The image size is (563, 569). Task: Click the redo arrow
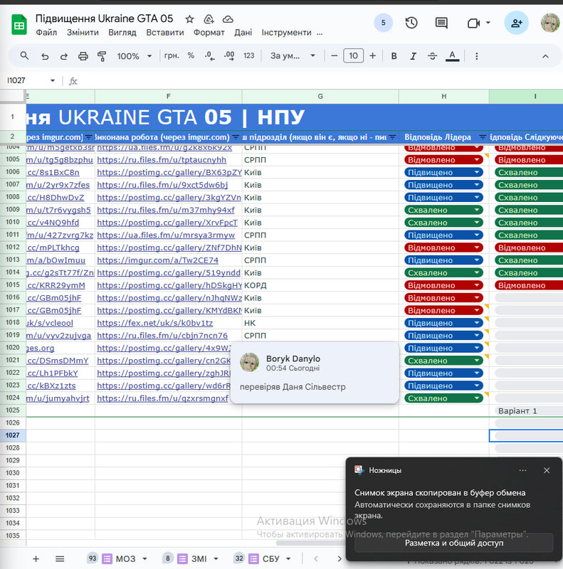click(63, 56)
